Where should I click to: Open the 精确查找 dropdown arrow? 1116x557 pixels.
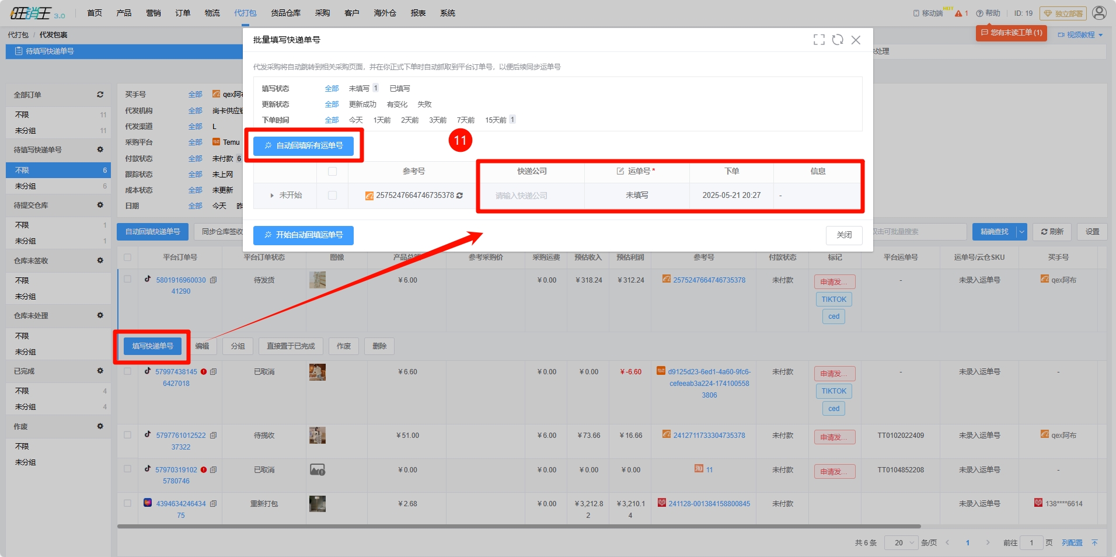tap(1021, 232)
